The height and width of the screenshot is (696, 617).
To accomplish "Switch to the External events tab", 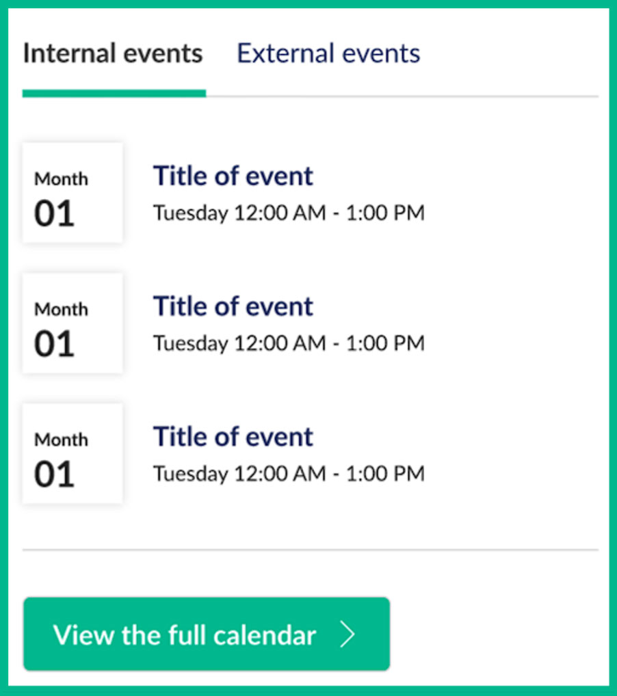I will pyautogui.click(x=328, y=53).
